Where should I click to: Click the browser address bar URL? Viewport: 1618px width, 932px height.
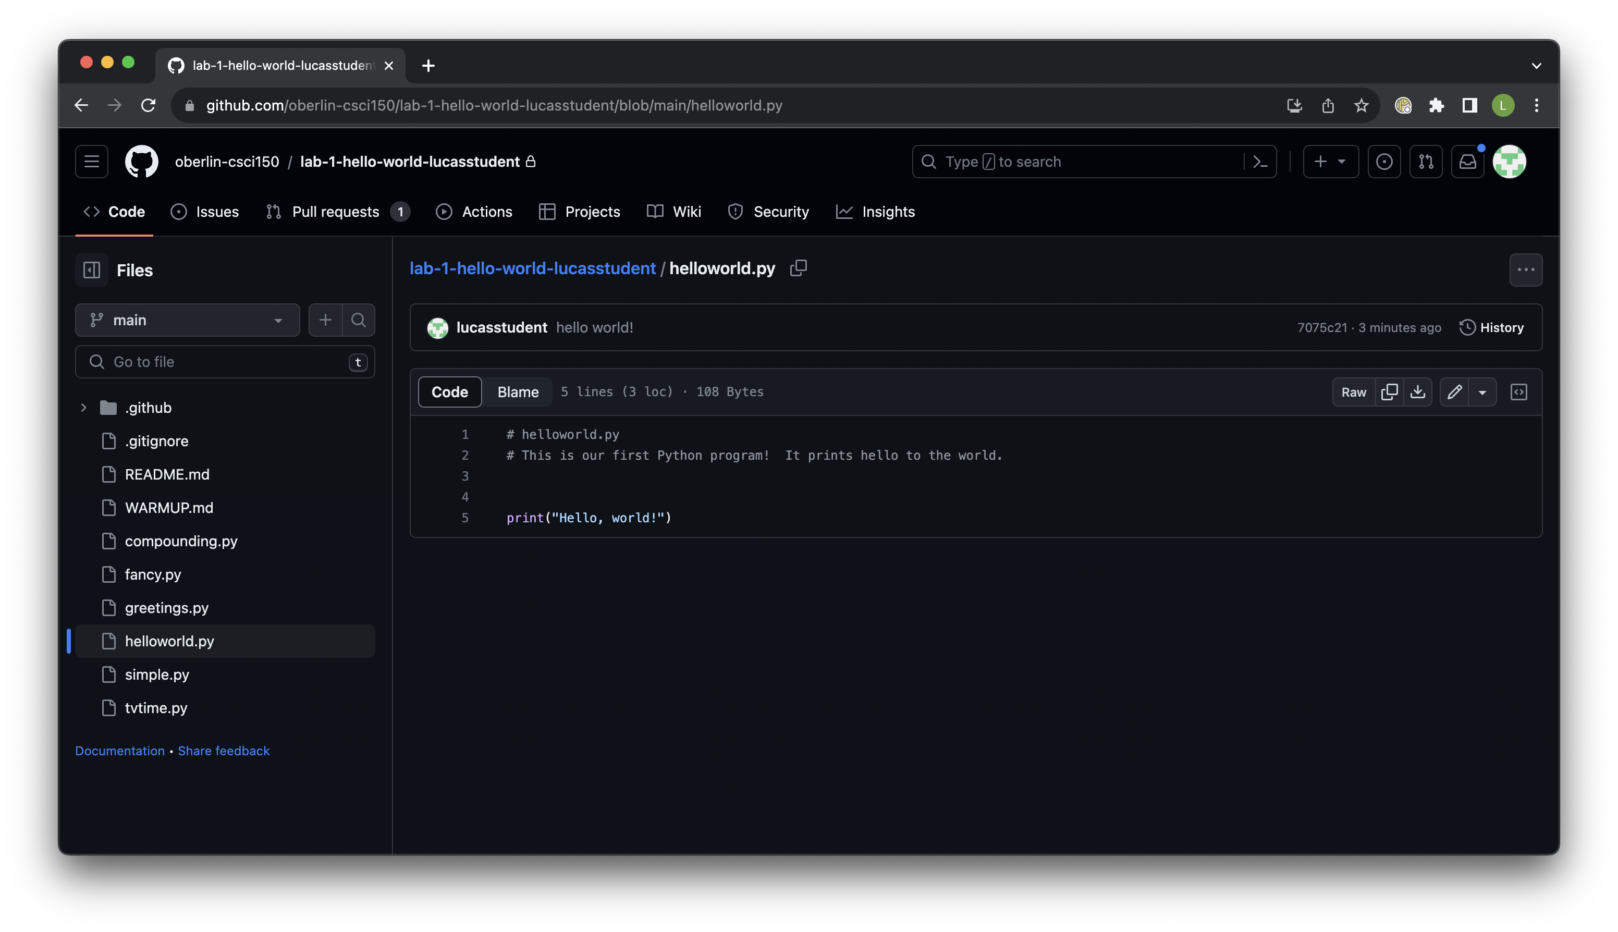tap(494, 106)
